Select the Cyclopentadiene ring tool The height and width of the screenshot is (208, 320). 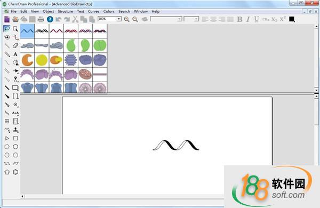7,172
